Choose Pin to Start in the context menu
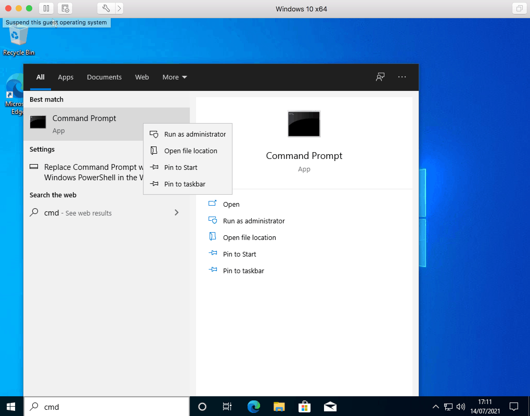 188,167
